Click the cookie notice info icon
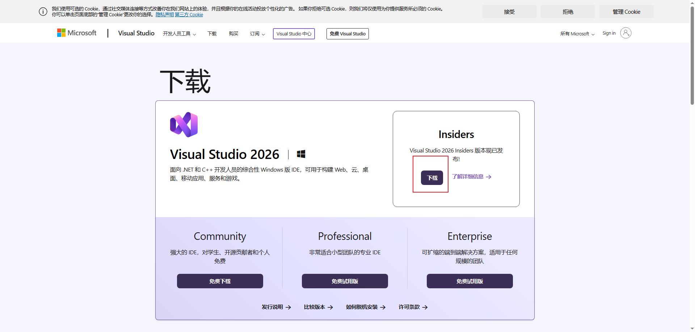This screenshot has width=695, height=332. tap(43, 12)
